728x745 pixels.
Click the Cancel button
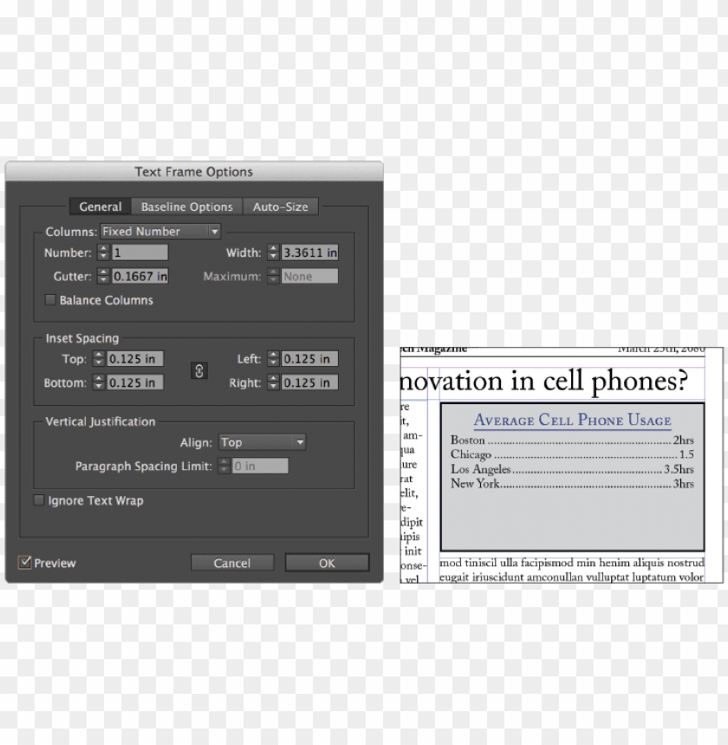point(232,562)
